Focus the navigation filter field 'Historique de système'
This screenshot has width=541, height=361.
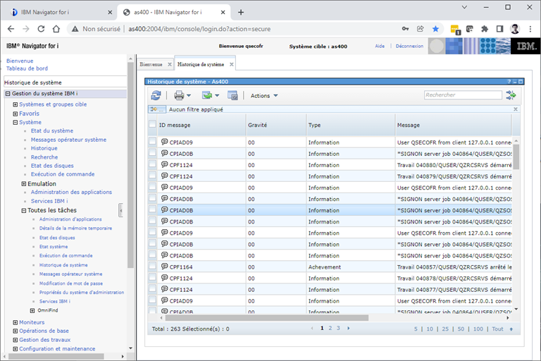click(65, 82)
